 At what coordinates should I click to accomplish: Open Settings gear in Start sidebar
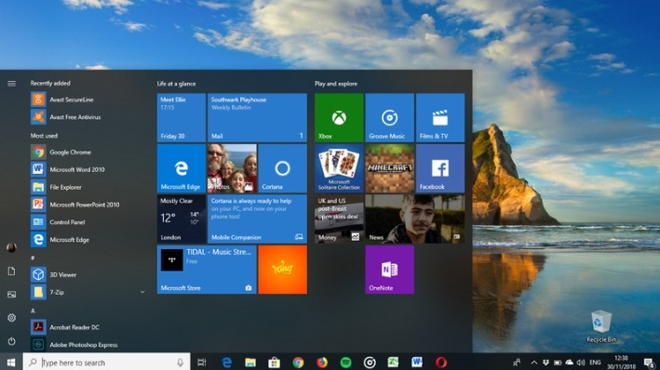click(11, 317)
